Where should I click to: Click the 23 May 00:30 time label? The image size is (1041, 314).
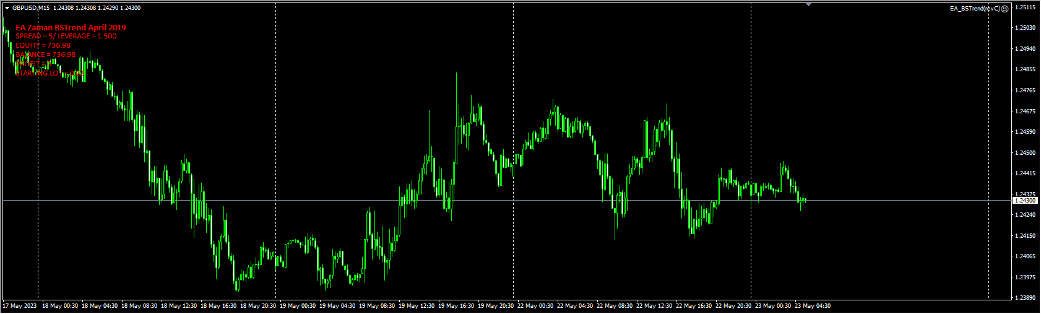[773, 306]
